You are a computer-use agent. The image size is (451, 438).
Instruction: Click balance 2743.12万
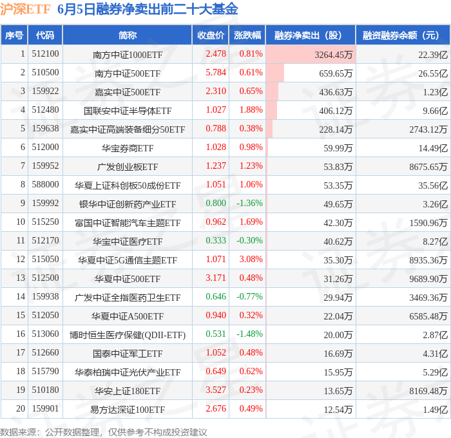pos(428,129)
